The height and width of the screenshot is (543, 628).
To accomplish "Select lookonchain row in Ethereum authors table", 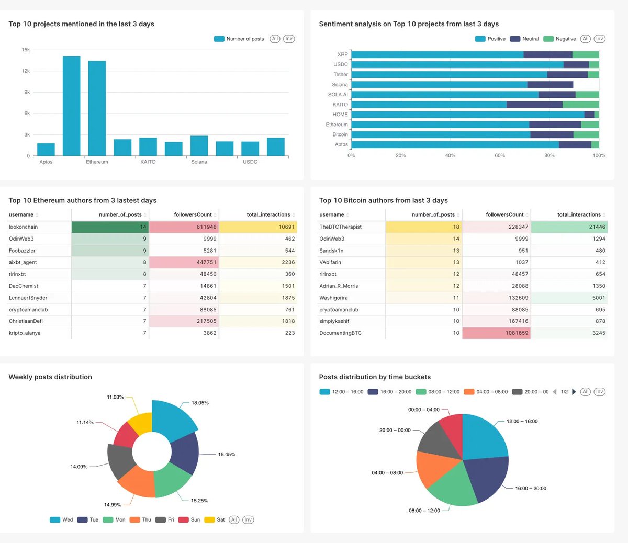I will click(x=152, y=227).
